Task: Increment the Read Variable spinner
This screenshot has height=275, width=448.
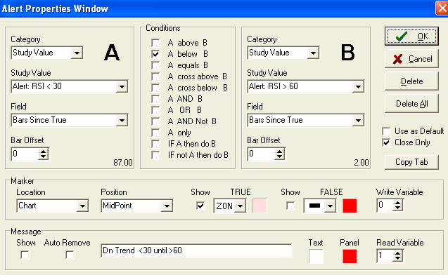Action: pos(398,253)
